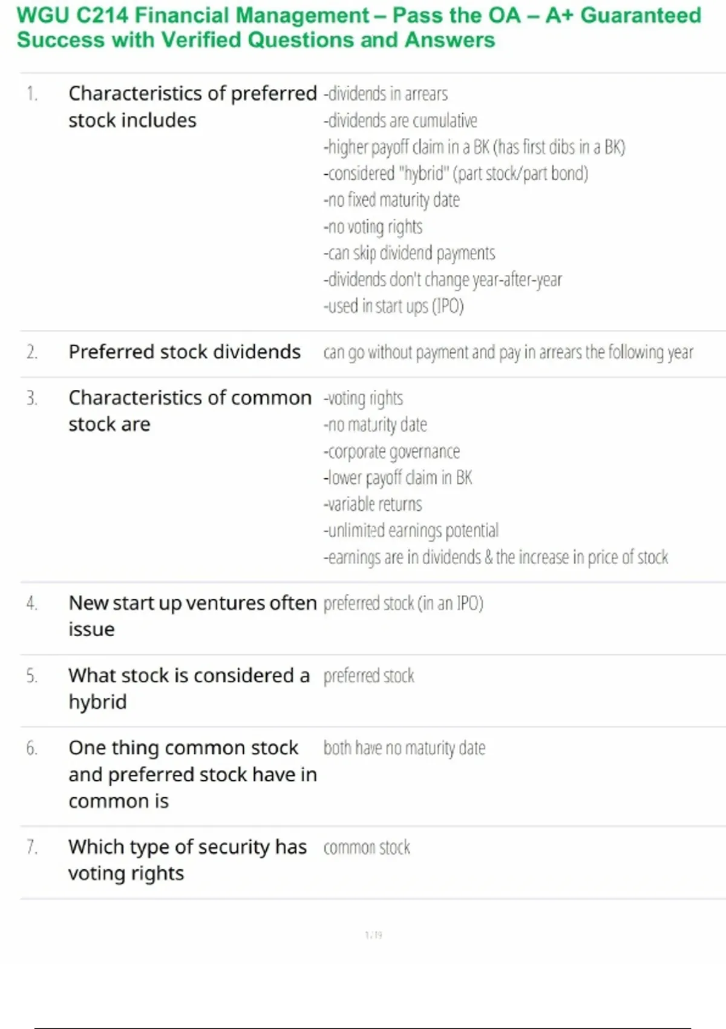Click the 'considered hybrid' answer line
The image size is (726, 1029).
point(456,174)
